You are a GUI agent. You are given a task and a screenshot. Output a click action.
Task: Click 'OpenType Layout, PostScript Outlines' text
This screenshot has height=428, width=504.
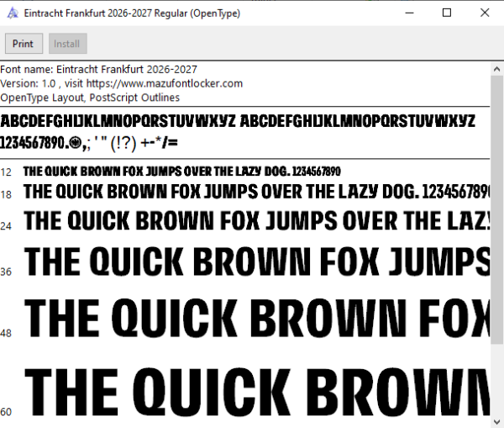(90, 98)
